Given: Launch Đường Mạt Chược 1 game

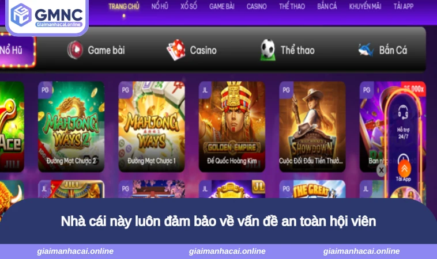Looking at the screenshot, I should 152,126.
